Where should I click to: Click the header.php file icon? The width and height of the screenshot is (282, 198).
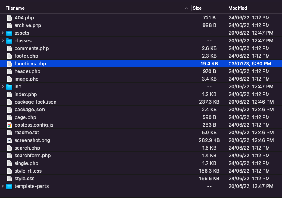tap(9, 71)
